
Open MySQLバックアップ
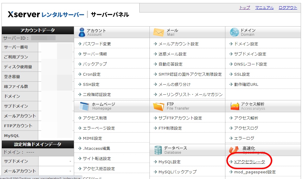point(177,172)
